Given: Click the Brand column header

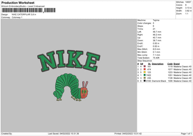Looking at the screenshot, I should tap(177, 64).
